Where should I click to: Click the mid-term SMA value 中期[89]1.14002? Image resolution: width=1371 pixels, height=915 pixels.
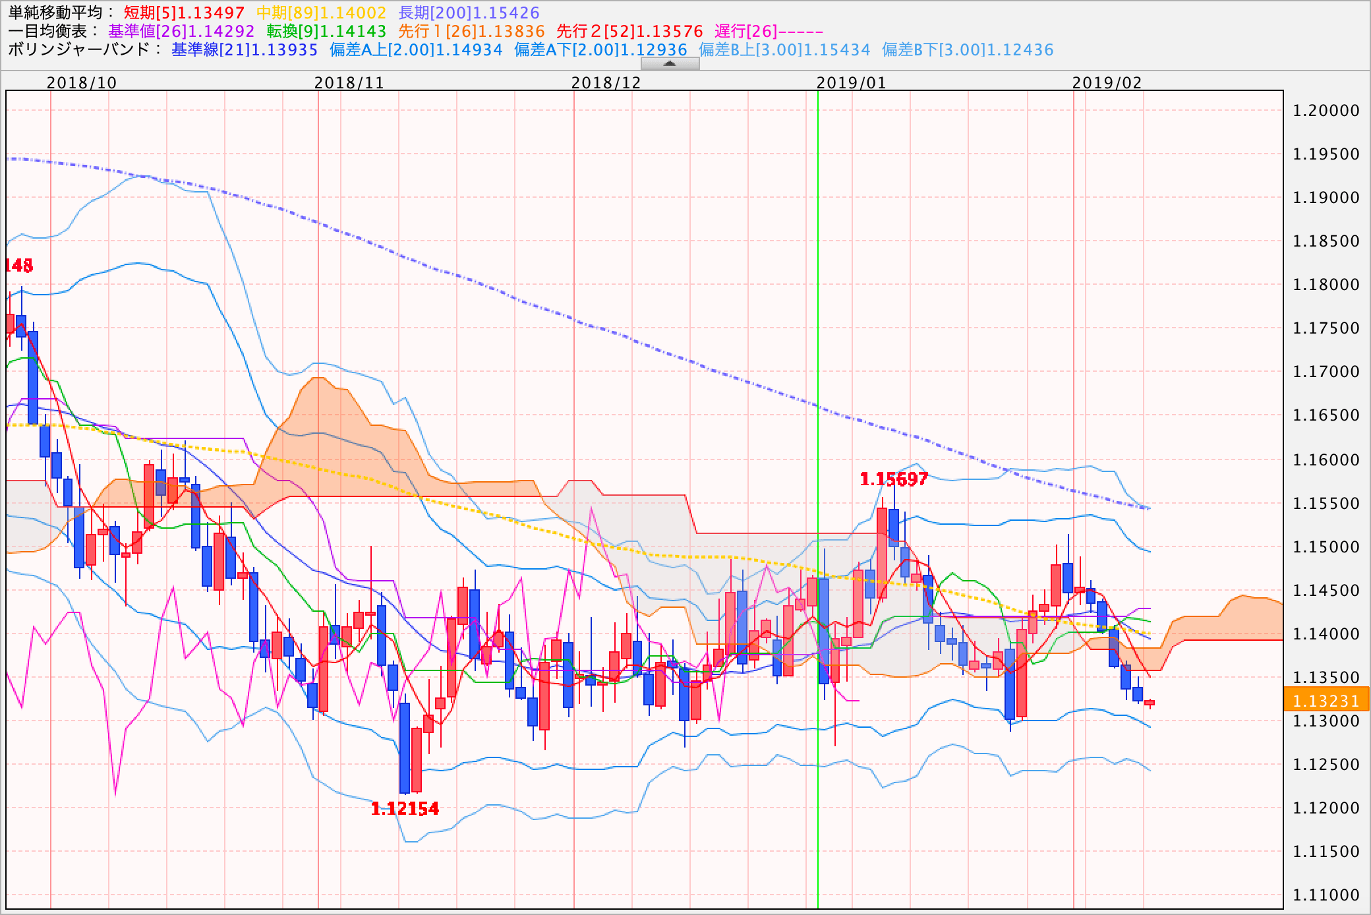[x=321, y=13]
